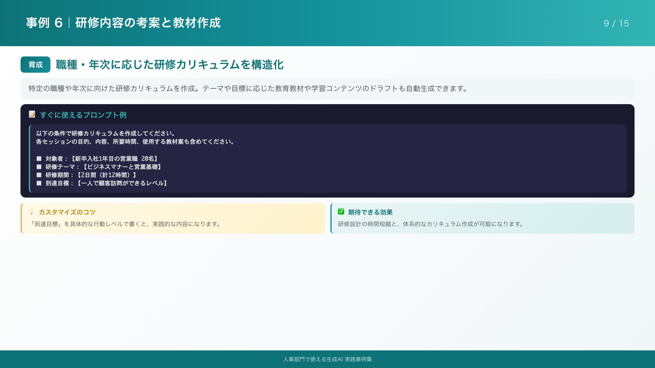Click the square bullet before 到達目標
The image size is (655, 368).
pos(39,183)
